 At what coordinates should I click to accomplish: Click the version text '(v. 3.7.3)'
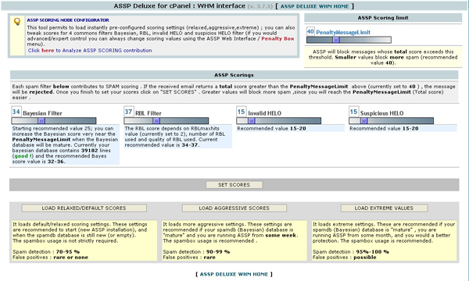coord(260,6)
